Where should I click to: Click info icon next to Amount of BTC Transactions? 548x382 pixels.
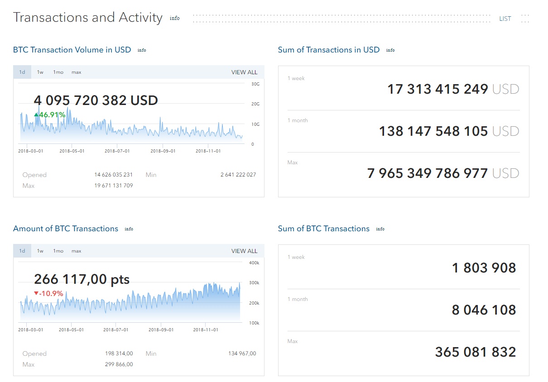[129, 229]
